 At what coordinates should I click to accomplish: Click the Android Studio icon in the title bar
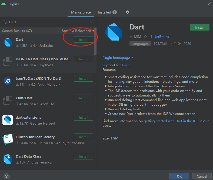[x=4, y=4]
